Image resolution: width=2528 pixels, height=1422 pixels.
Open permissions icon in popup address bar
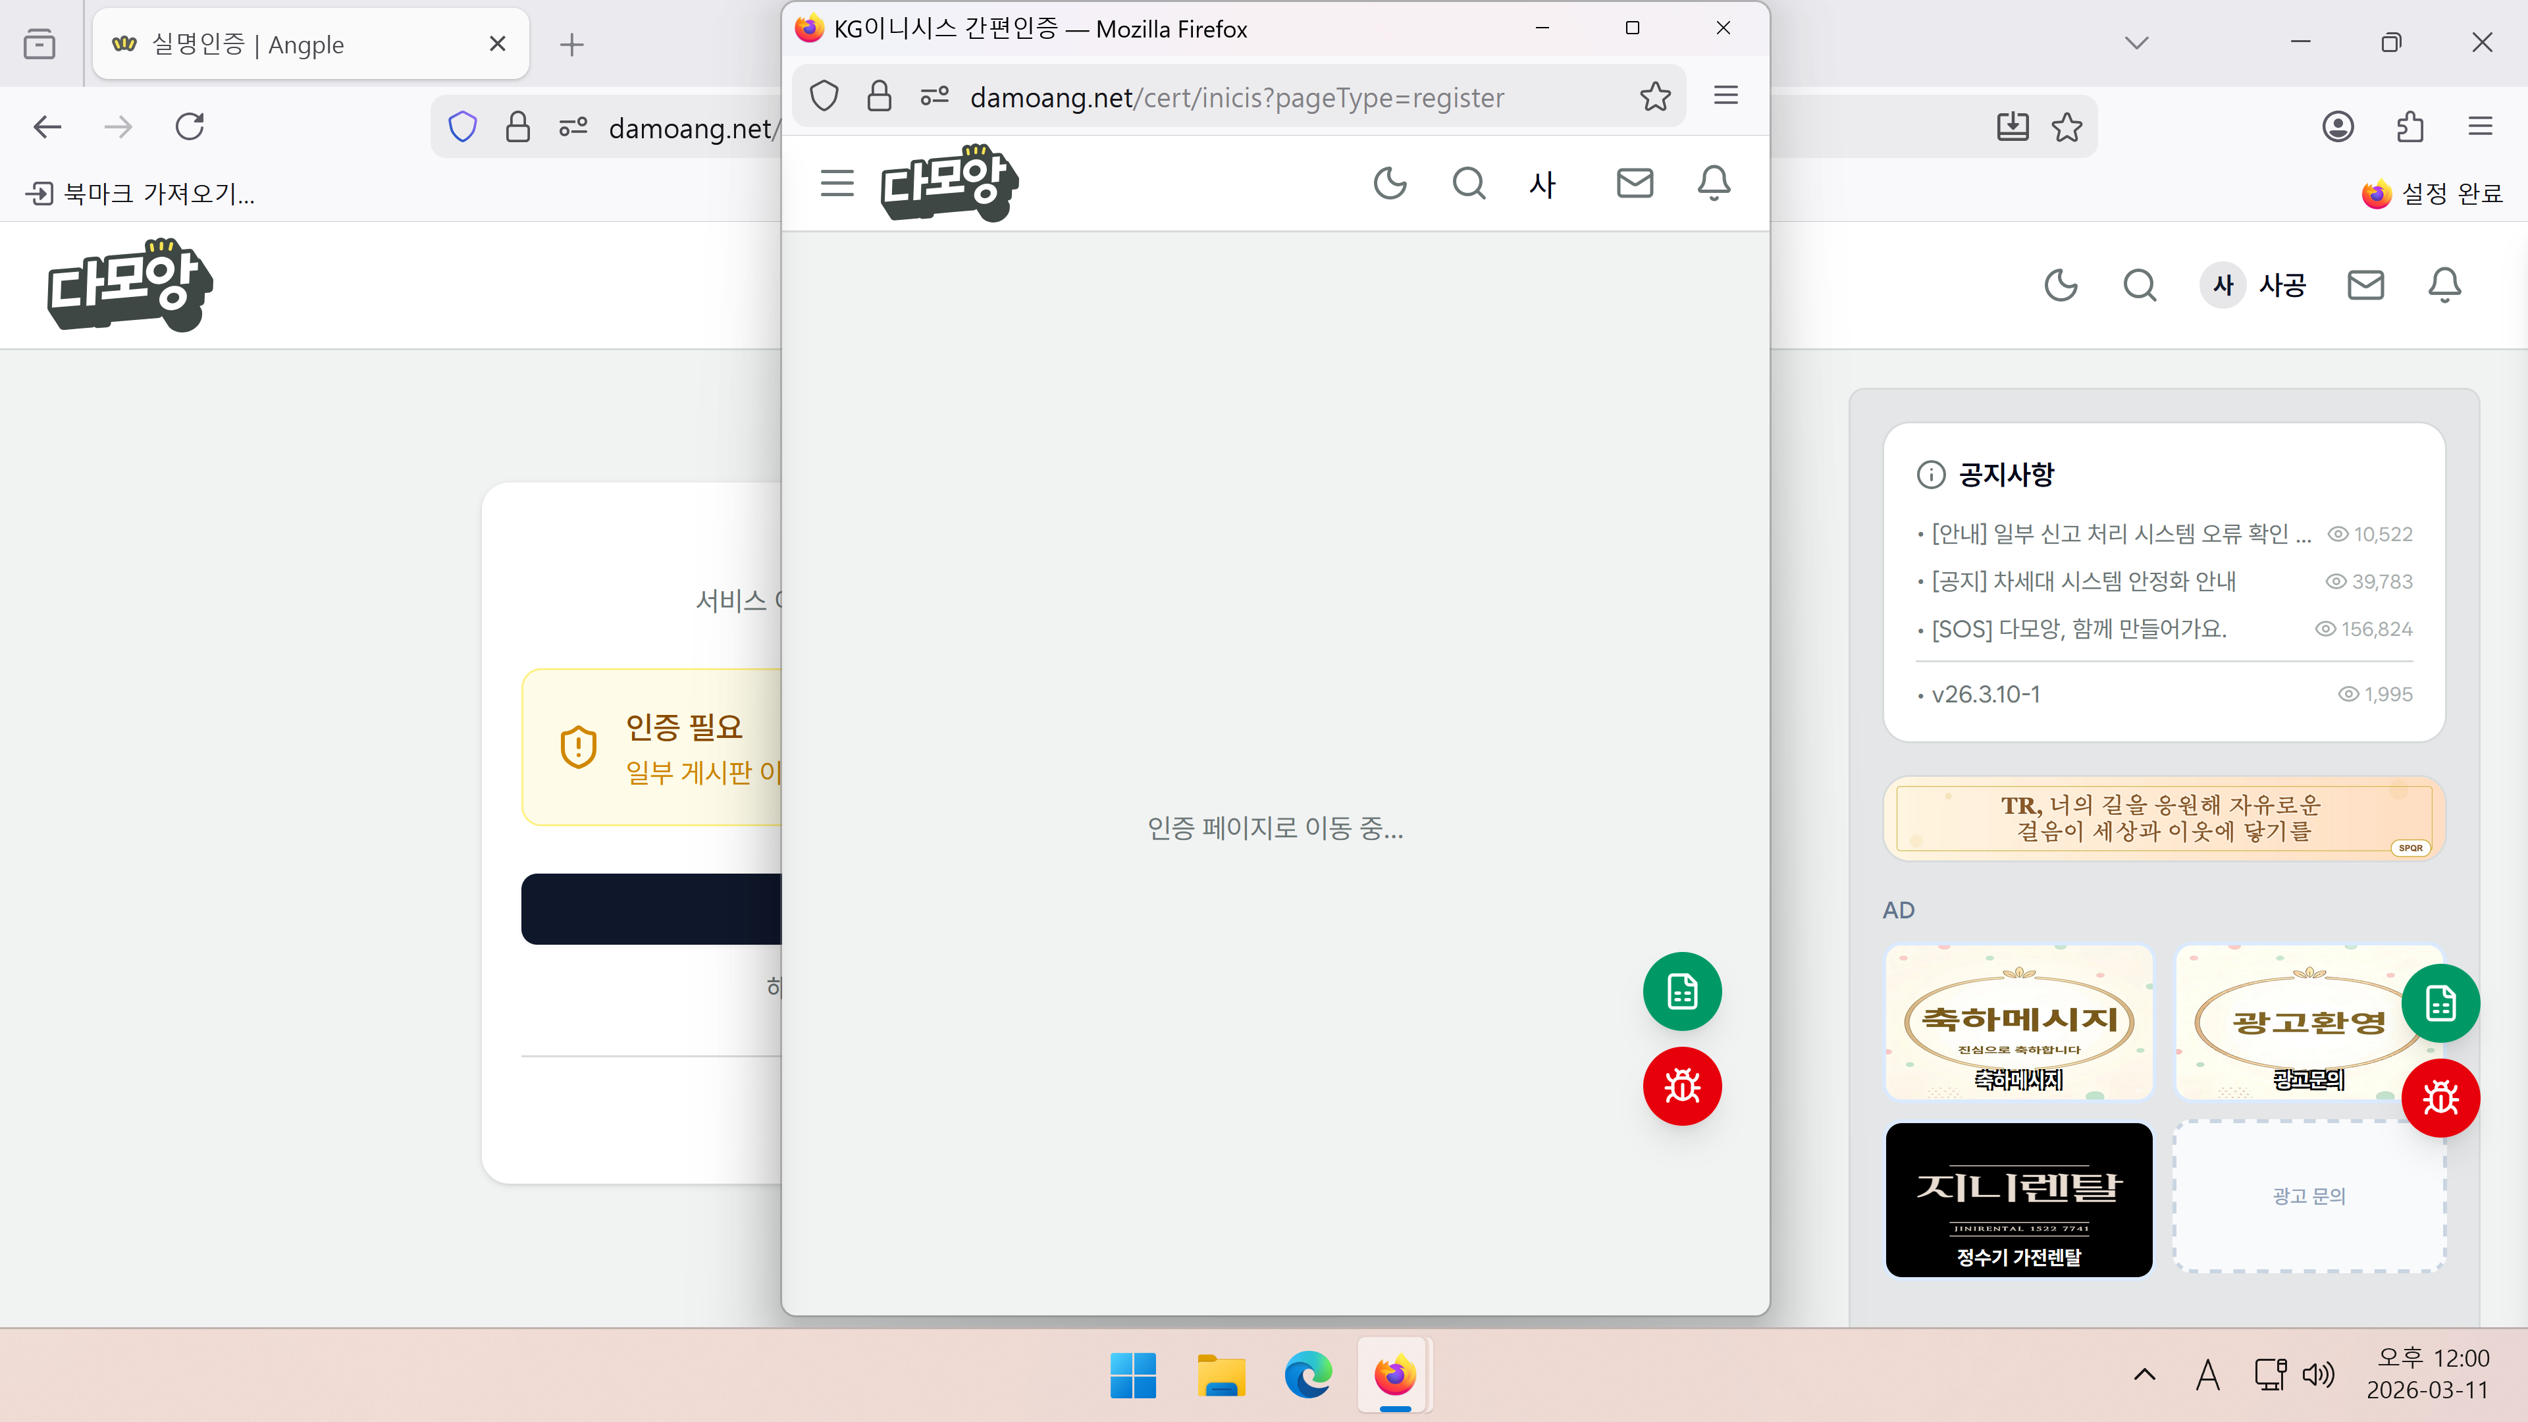coord(934,96)
